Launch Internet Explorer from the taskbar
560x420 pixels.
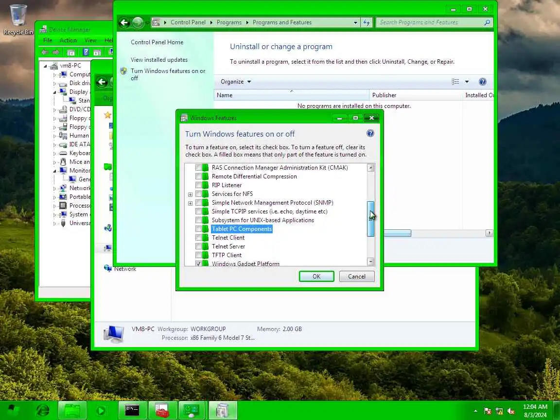(x=43, y=410)
